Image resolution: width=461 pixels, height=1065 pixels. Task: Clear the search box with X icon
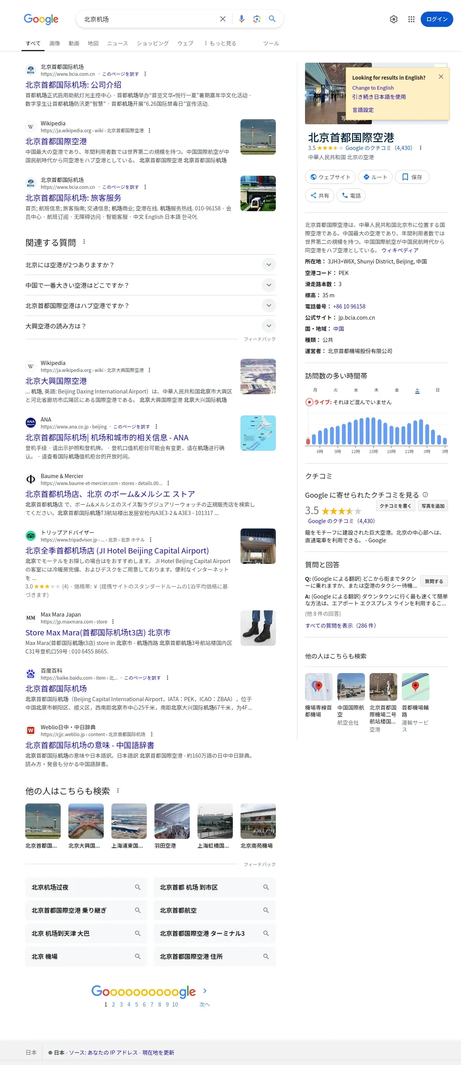pyautogui.click(x=223, y=19)
